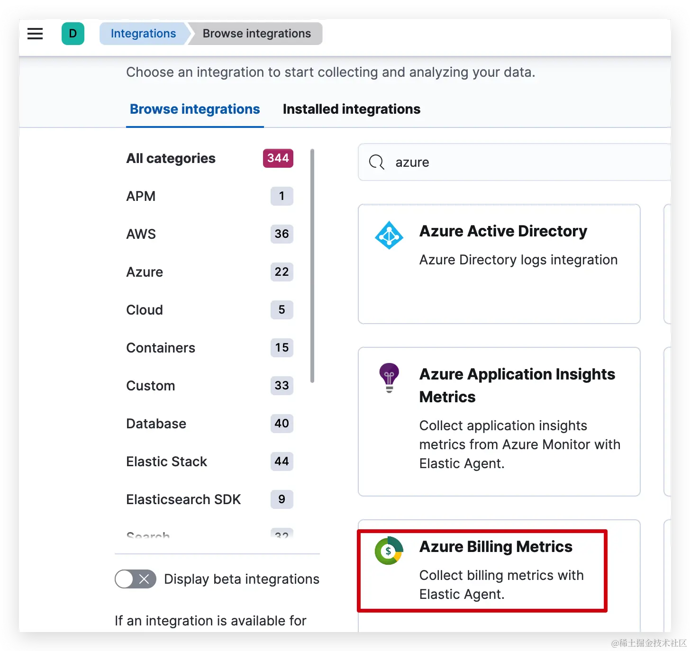Go to Integrations breadcrumb

(143, 34)
